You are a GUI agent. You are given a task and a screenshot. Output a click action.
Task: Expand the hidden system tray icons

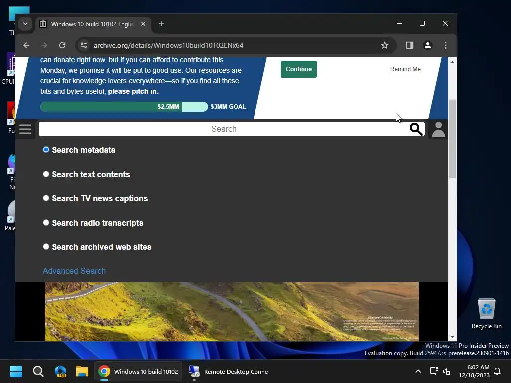click(x=418, y=371)
